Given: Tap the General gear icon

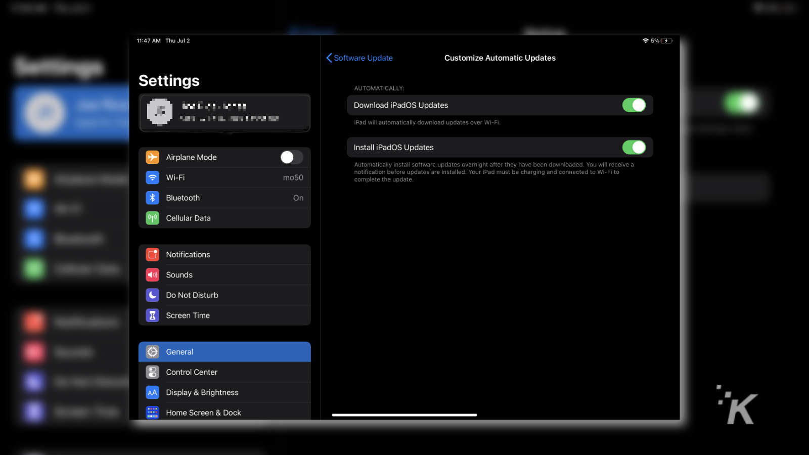Looking at the screenshot, I should pyautogui.click(x=152, y=351).
